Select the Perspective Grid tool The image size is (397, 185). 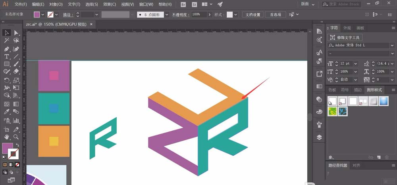pos(16,95)
